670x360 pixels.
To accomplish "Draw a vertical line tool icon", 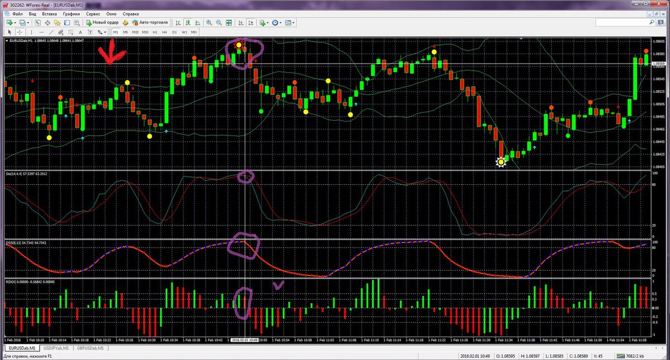I will 31,32.
